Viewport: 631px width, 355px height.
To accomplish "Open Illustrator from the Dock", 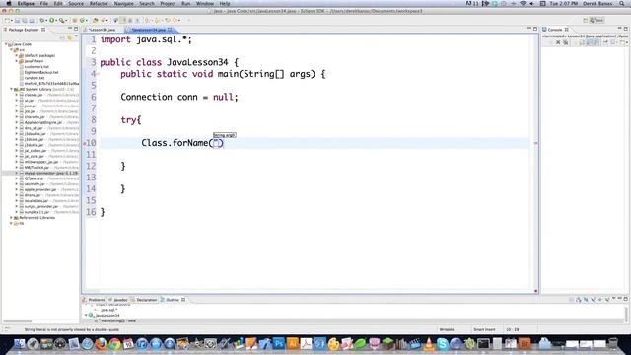I will pyautogui.click(x=292, y=344).
